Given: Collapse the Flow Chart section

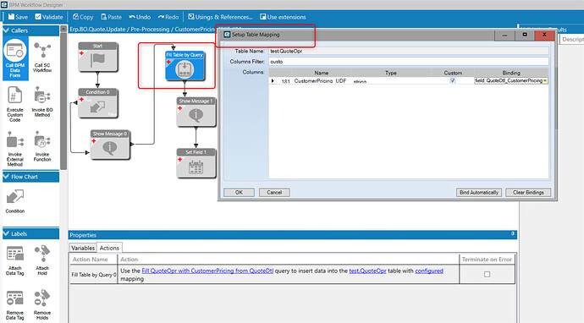Looking at the screenshot, I should pyautogui.click(x=6, y=177).
